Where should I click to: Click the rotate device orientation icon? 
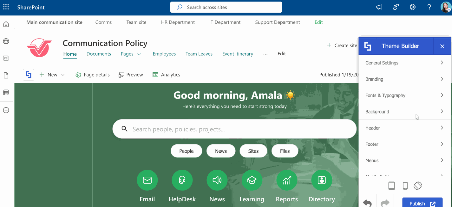click(418, 186)
